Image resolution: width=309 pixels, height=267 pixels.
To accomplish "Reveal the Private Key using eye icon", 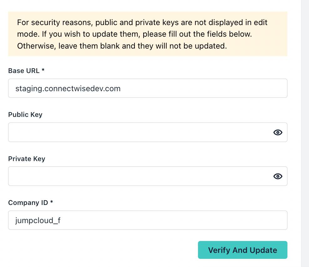I will [x=278, y=176].
